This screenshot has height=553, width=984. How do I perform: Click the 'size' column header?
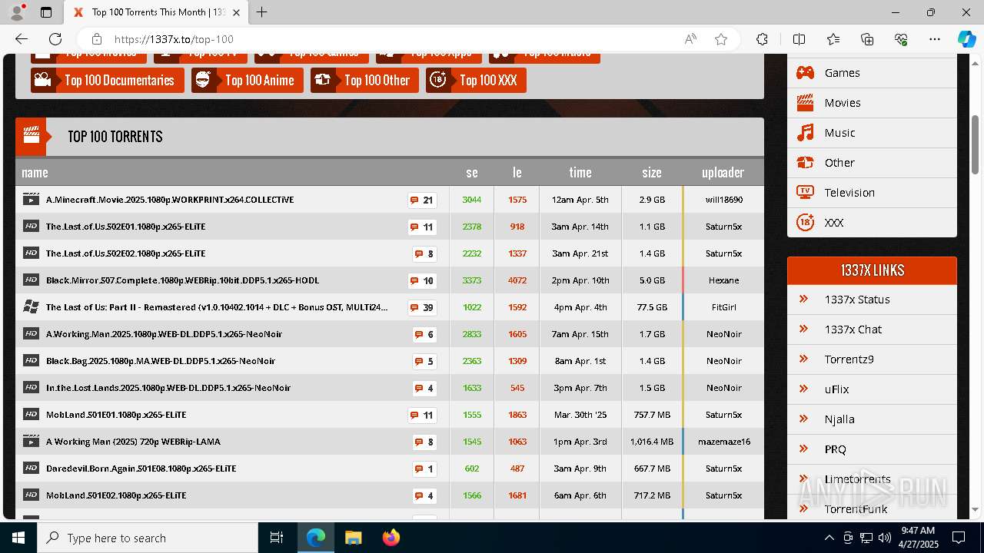652,173
